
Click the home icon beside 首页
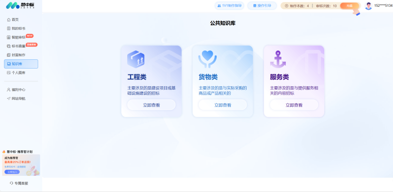9,20
